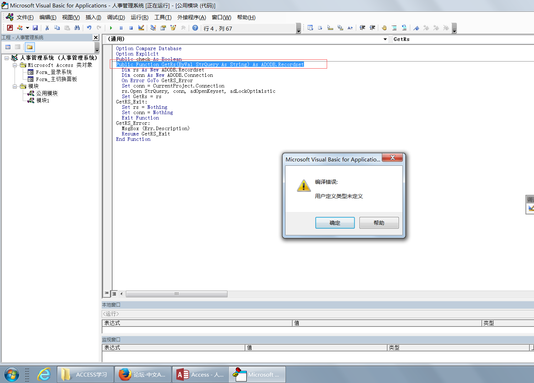Toggle bookmark with the blue flag icon
The width and height of the screenshot is (534, 383).
pos(416,28)
